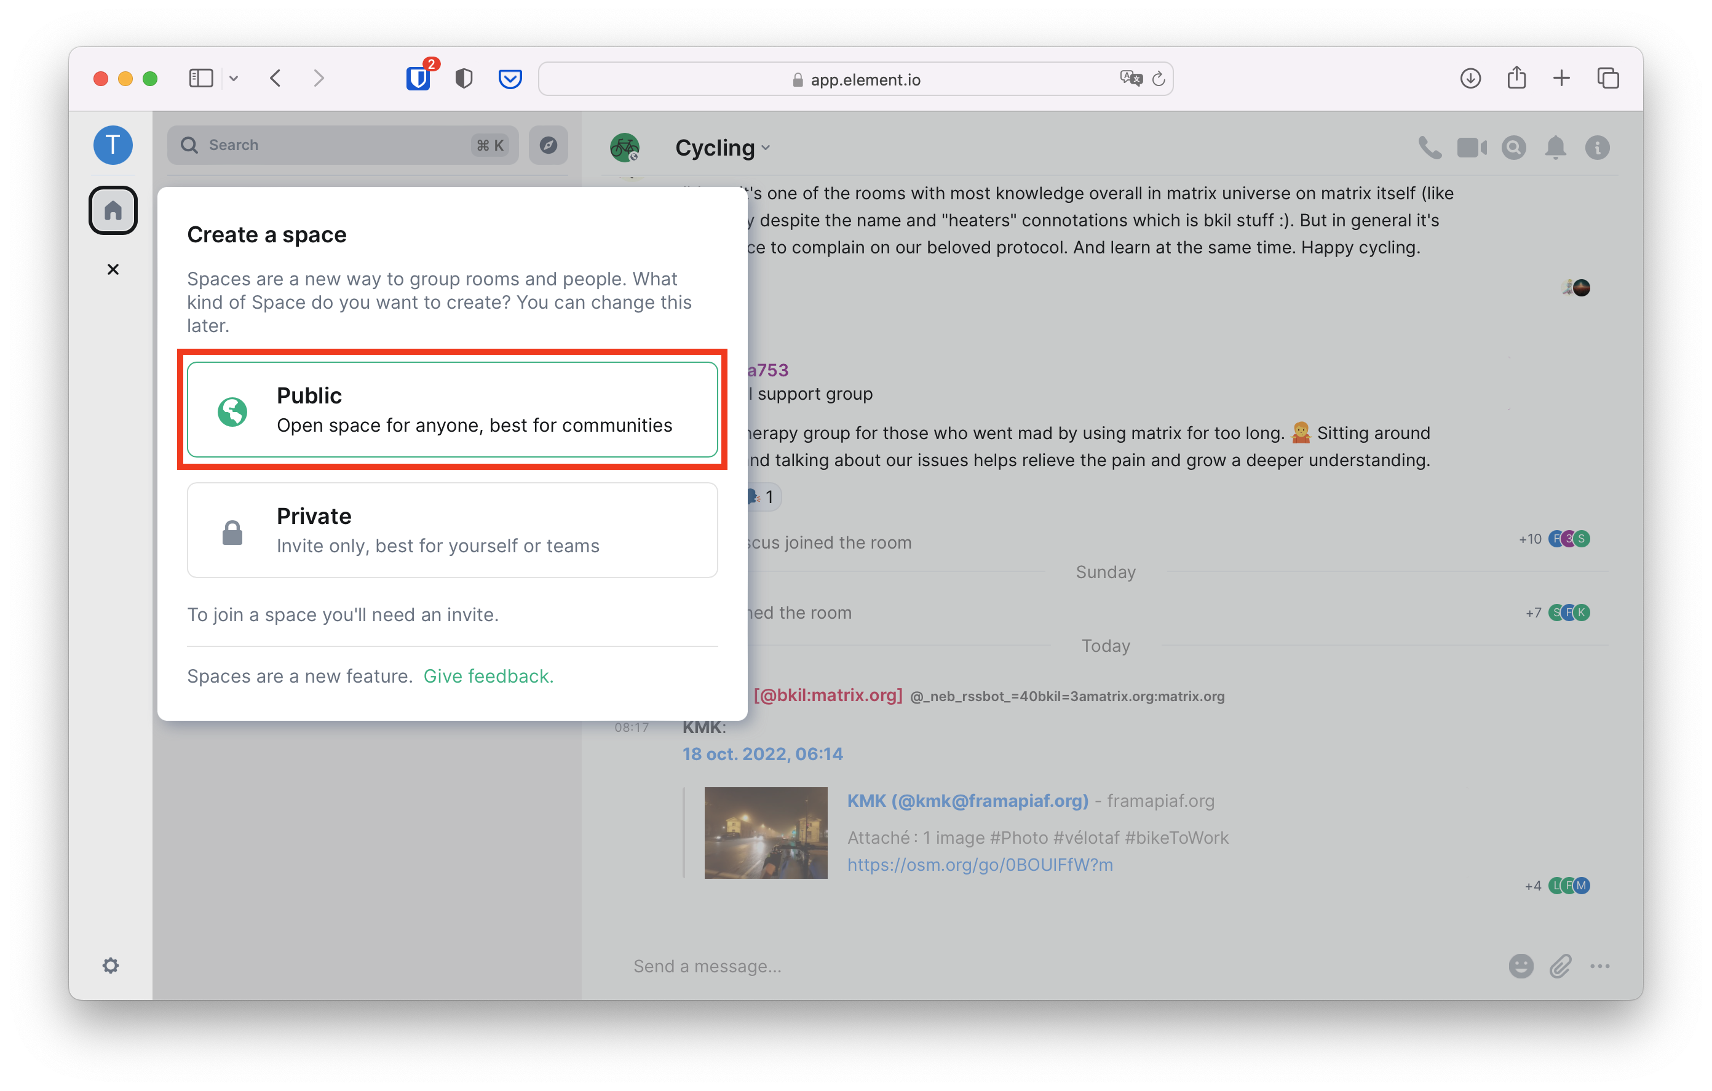Attach a file with paperclip icon
Image resolution: width=1712 pixels, height=1091 pixels.
click(x=1561, y=966)
